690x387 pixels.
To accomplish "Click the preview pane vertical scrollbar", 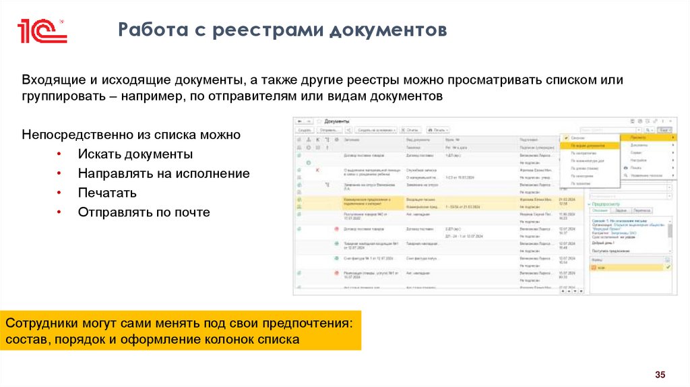I will tap(670, 231).
